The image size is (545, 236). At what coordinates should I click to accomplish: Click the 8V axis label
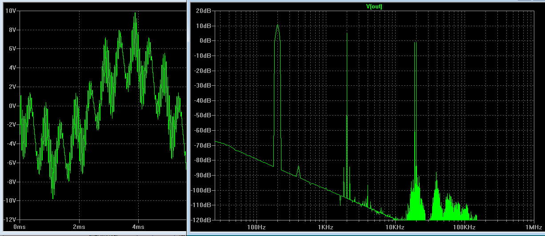coord(12,30)
